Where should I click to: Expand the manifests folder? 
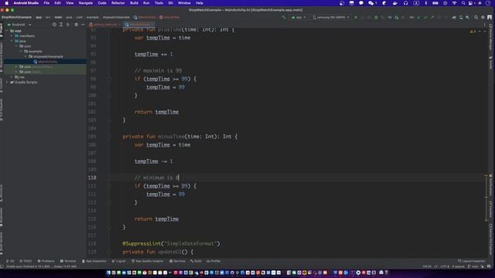tap(12, 36)
